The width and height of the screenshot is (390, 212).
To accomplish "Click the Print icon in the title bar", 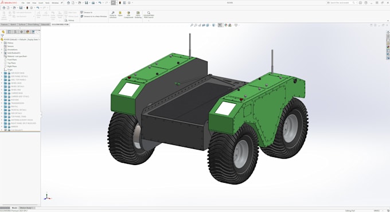I will (x=93, y=3).
